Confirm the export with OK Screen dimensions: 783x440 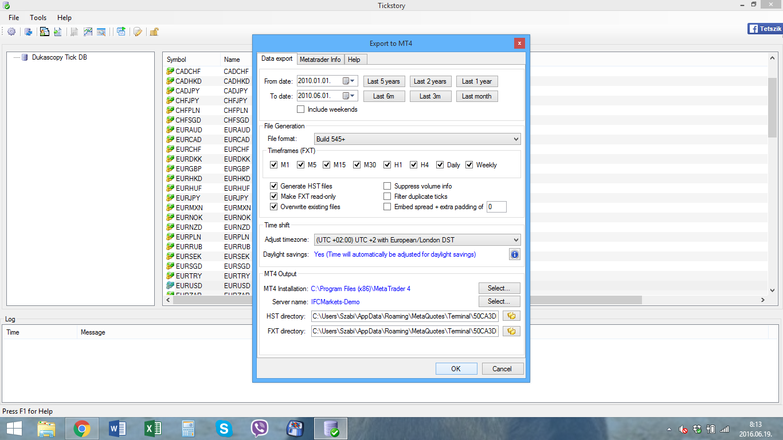(x=456, y=369)
